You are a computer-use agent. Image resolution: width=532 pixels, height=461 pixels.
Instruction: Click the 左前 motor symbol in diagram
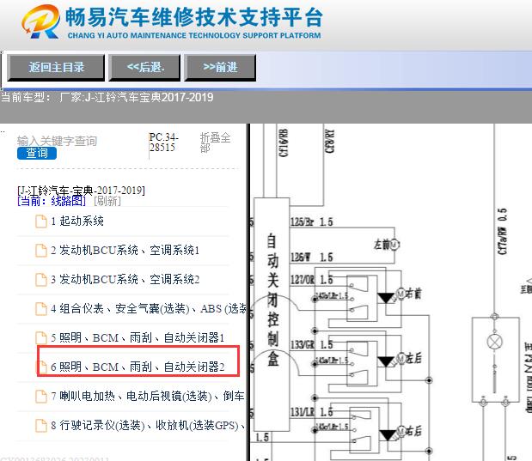(394, 245)
